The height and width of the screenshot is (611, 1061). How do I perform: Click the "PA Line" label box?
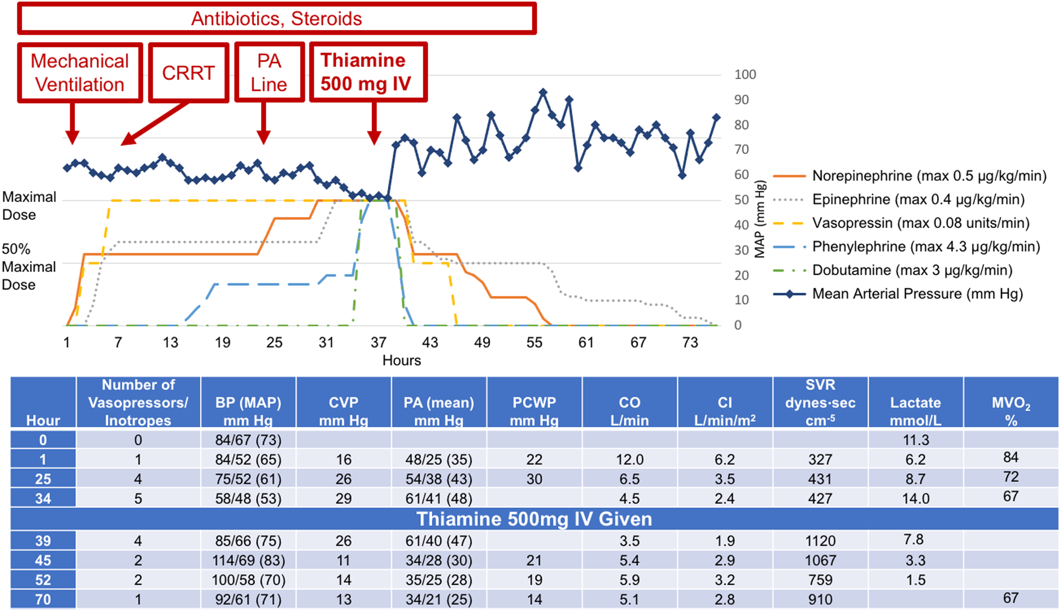pos(269,73)
